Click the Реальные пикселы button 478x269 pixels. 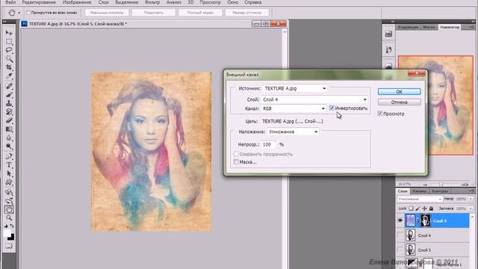[107, 13]
